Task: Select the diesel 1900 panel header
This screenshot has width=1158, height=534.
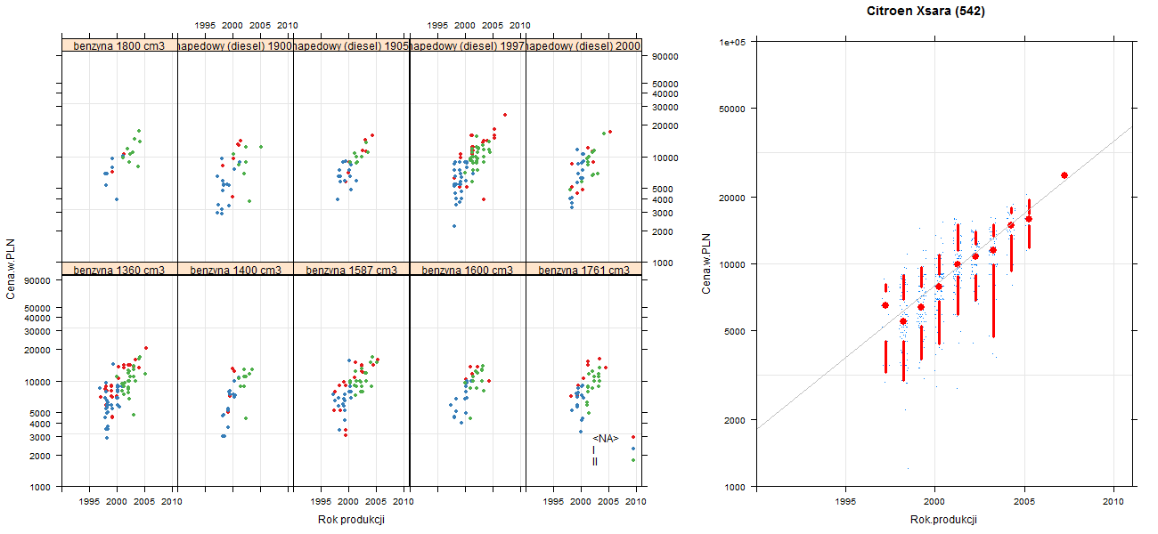Action: (x=235, y=45)
